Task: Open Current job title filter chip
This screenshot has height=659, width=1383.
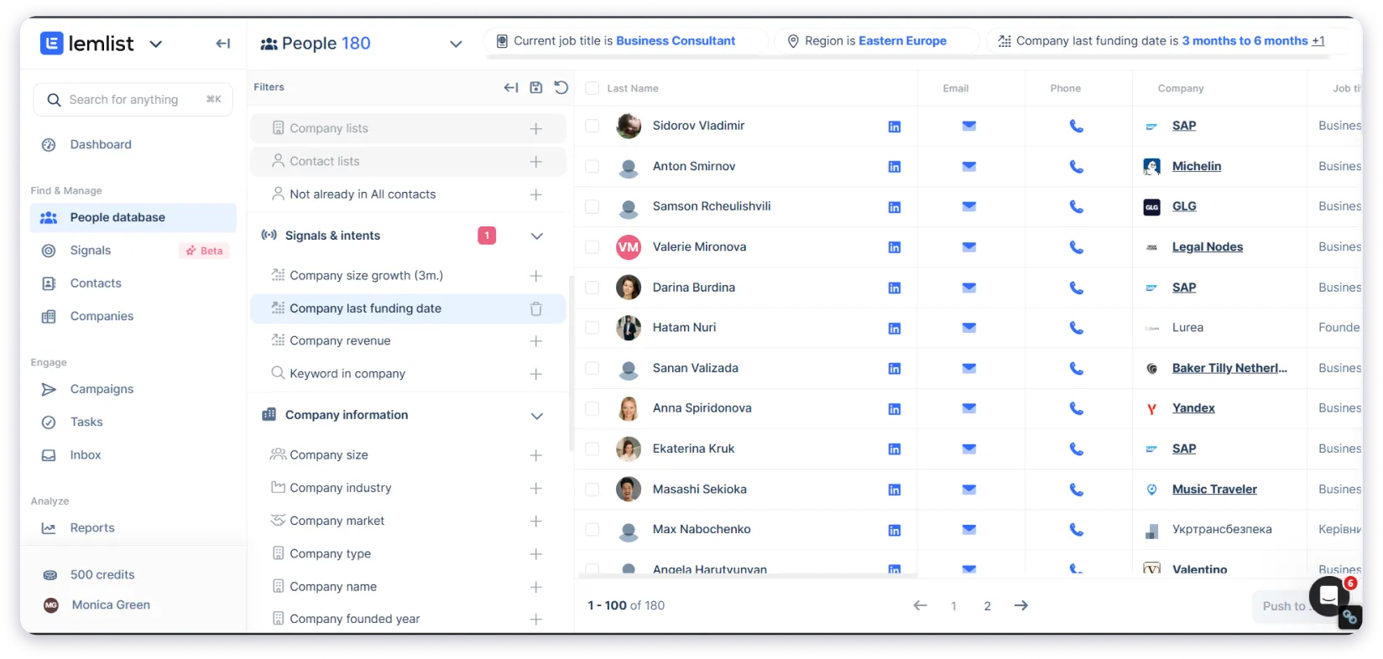Action: point(626,41)
